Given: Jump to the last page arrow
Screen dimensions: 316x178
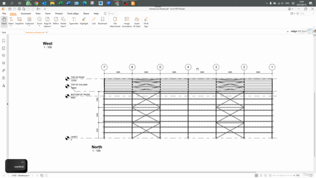Looking at the screenshot, I should coord(37,176).
